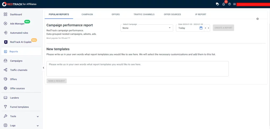Viewport: 270px width, 129px height.
Task: Click the red notification count badge
Action: [x=226, y=2]
